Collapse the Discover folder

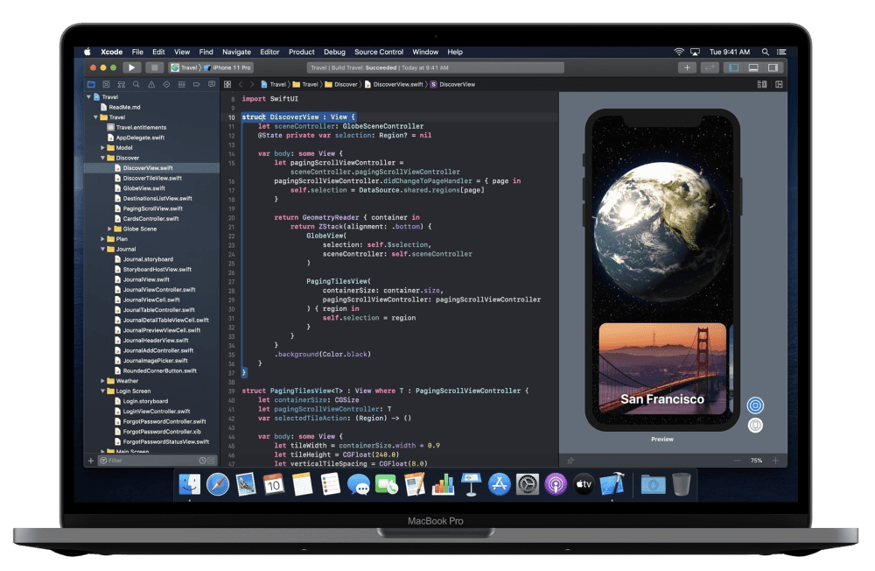tap(103, 158)
